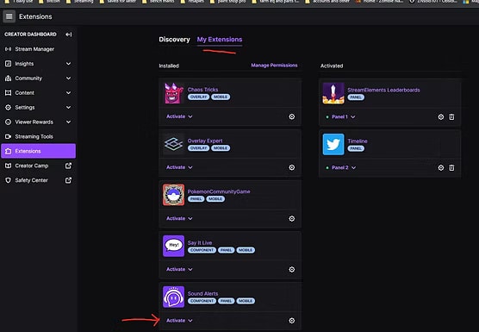479x332 pixels.
Task: Open the Say It Live name link
Action: coord(200,242)
